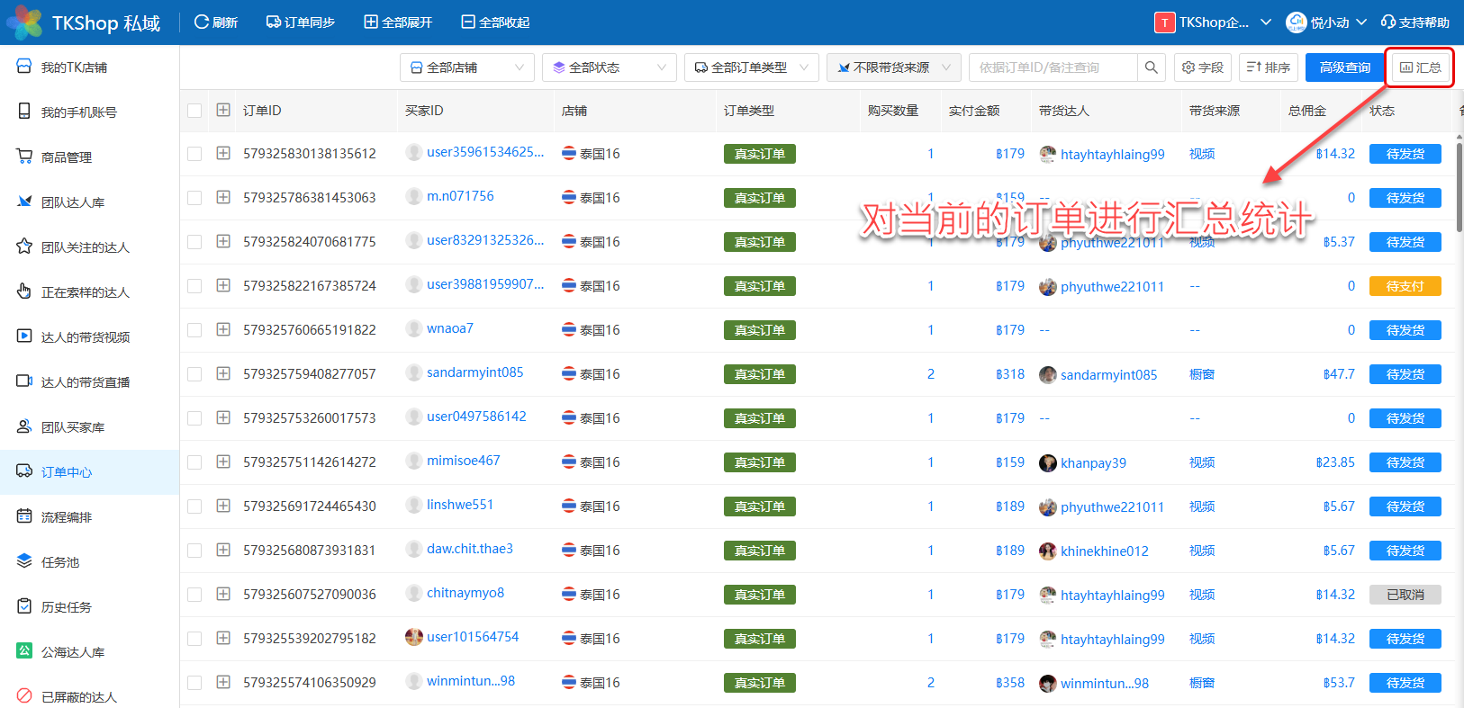
Task: Click the Refresh (刷新) icon in header
Action: 203,22
